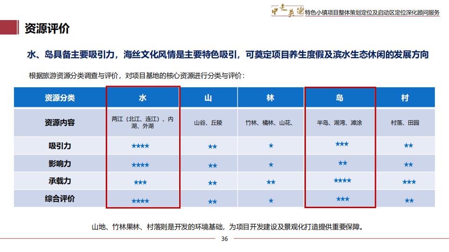
Task: Click the 岛 column header
Action: (340, 98)
